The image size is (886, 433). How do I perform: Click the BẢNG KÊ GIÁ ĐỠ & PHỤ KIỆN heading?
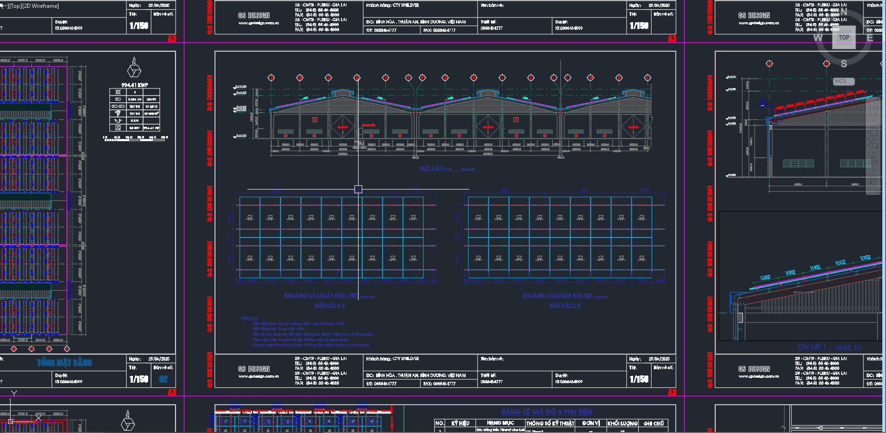[546, 412]
